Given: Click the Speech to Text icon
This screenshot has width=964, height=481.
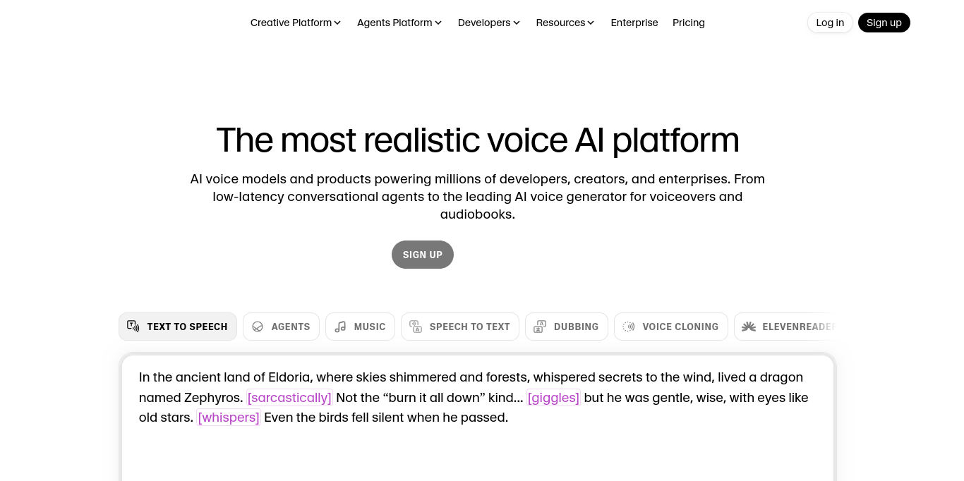Looking at the screenshot, I should coord(416,327).
